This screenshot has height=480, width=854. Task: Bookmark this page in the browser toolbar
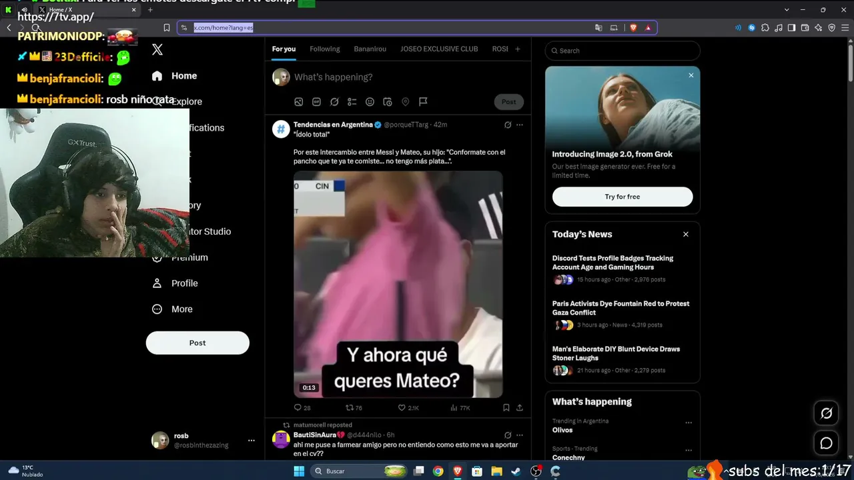167,27
